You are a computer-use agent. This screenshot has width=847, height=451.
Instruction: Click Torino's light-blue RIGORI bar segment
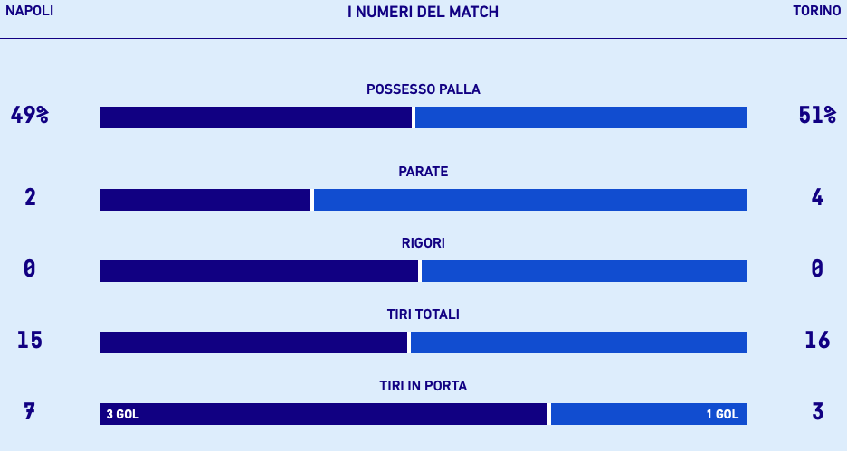click(585, 271)
